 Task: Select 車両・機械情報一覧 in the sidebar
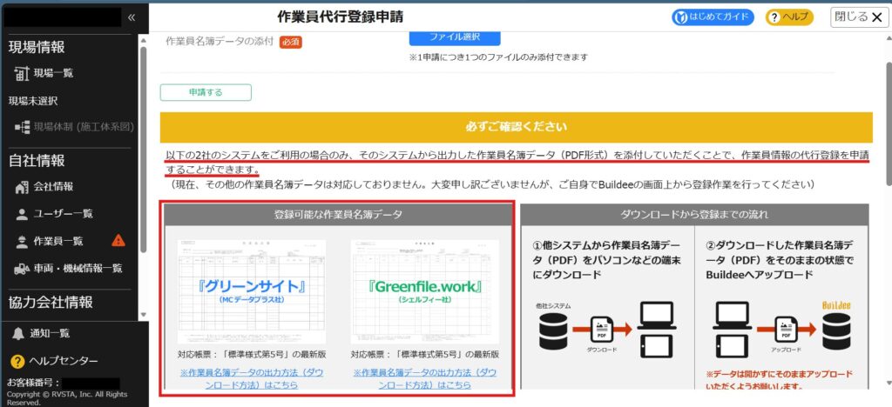(x=78, y=269)
